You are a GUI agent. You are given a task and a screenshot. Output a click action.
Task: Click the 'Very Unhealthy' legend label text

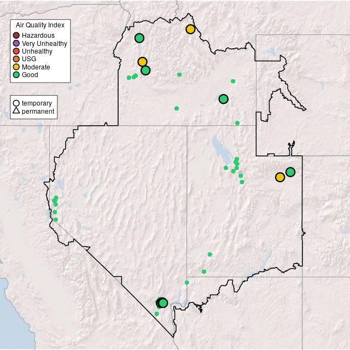tap(44, 43)
